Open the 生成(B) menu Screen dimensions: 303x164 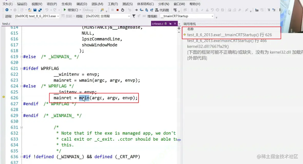[67, 4]
